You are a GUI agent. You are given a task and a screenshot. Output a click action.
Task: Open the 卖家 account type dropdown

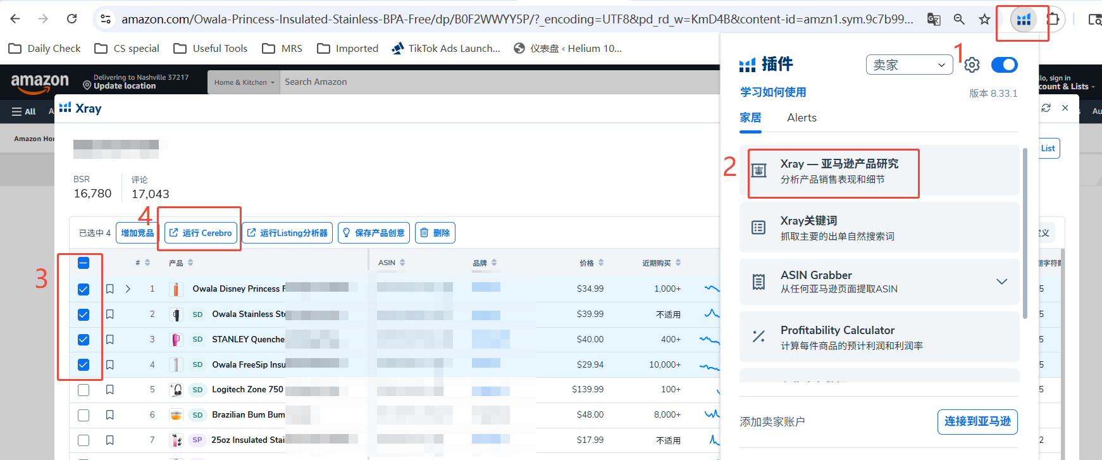[909, 65]
